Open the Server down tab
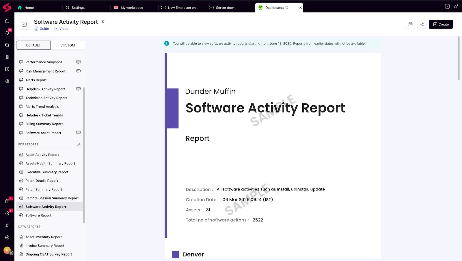462x261 pixels. point(223,8)
